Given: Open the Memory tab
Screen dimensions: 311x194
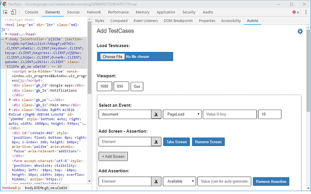Looking at the screenshot, I should 142,12.
